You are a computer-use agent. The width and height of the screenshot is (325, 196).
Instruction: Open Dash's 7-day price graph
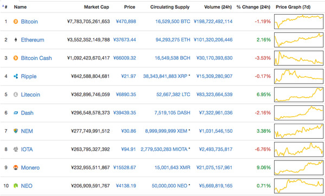(x=298, y=113)
